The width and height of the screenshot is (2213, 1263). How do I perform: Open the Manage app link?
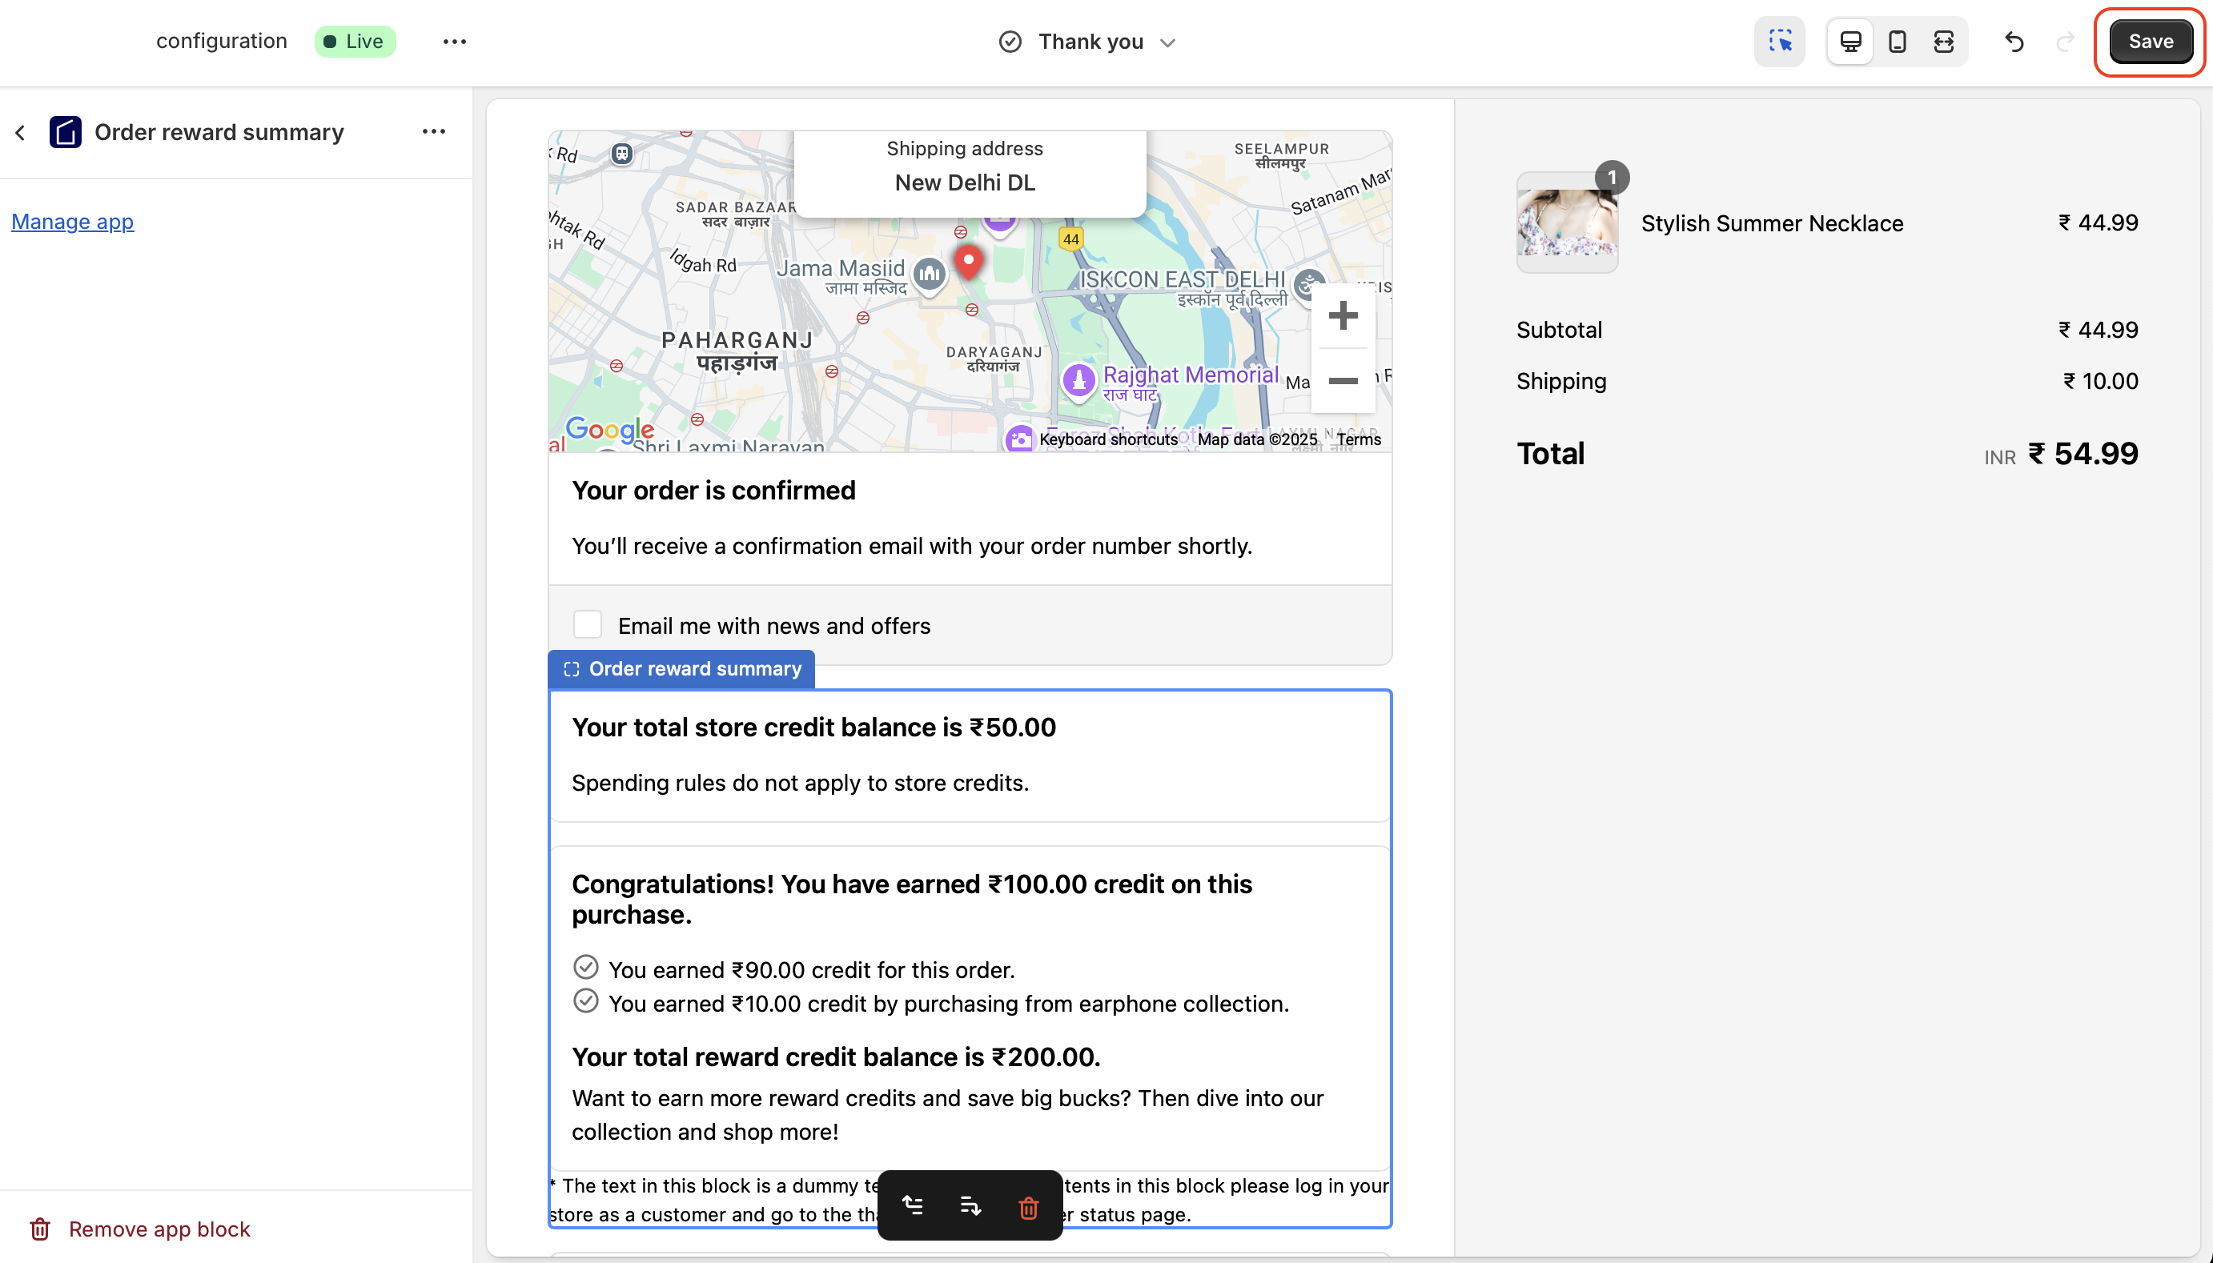click(x=73, y=222)
